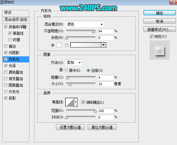Open the 等高线 contour picker arrow
The image size is (177, 145).
[x=76, y=102]
